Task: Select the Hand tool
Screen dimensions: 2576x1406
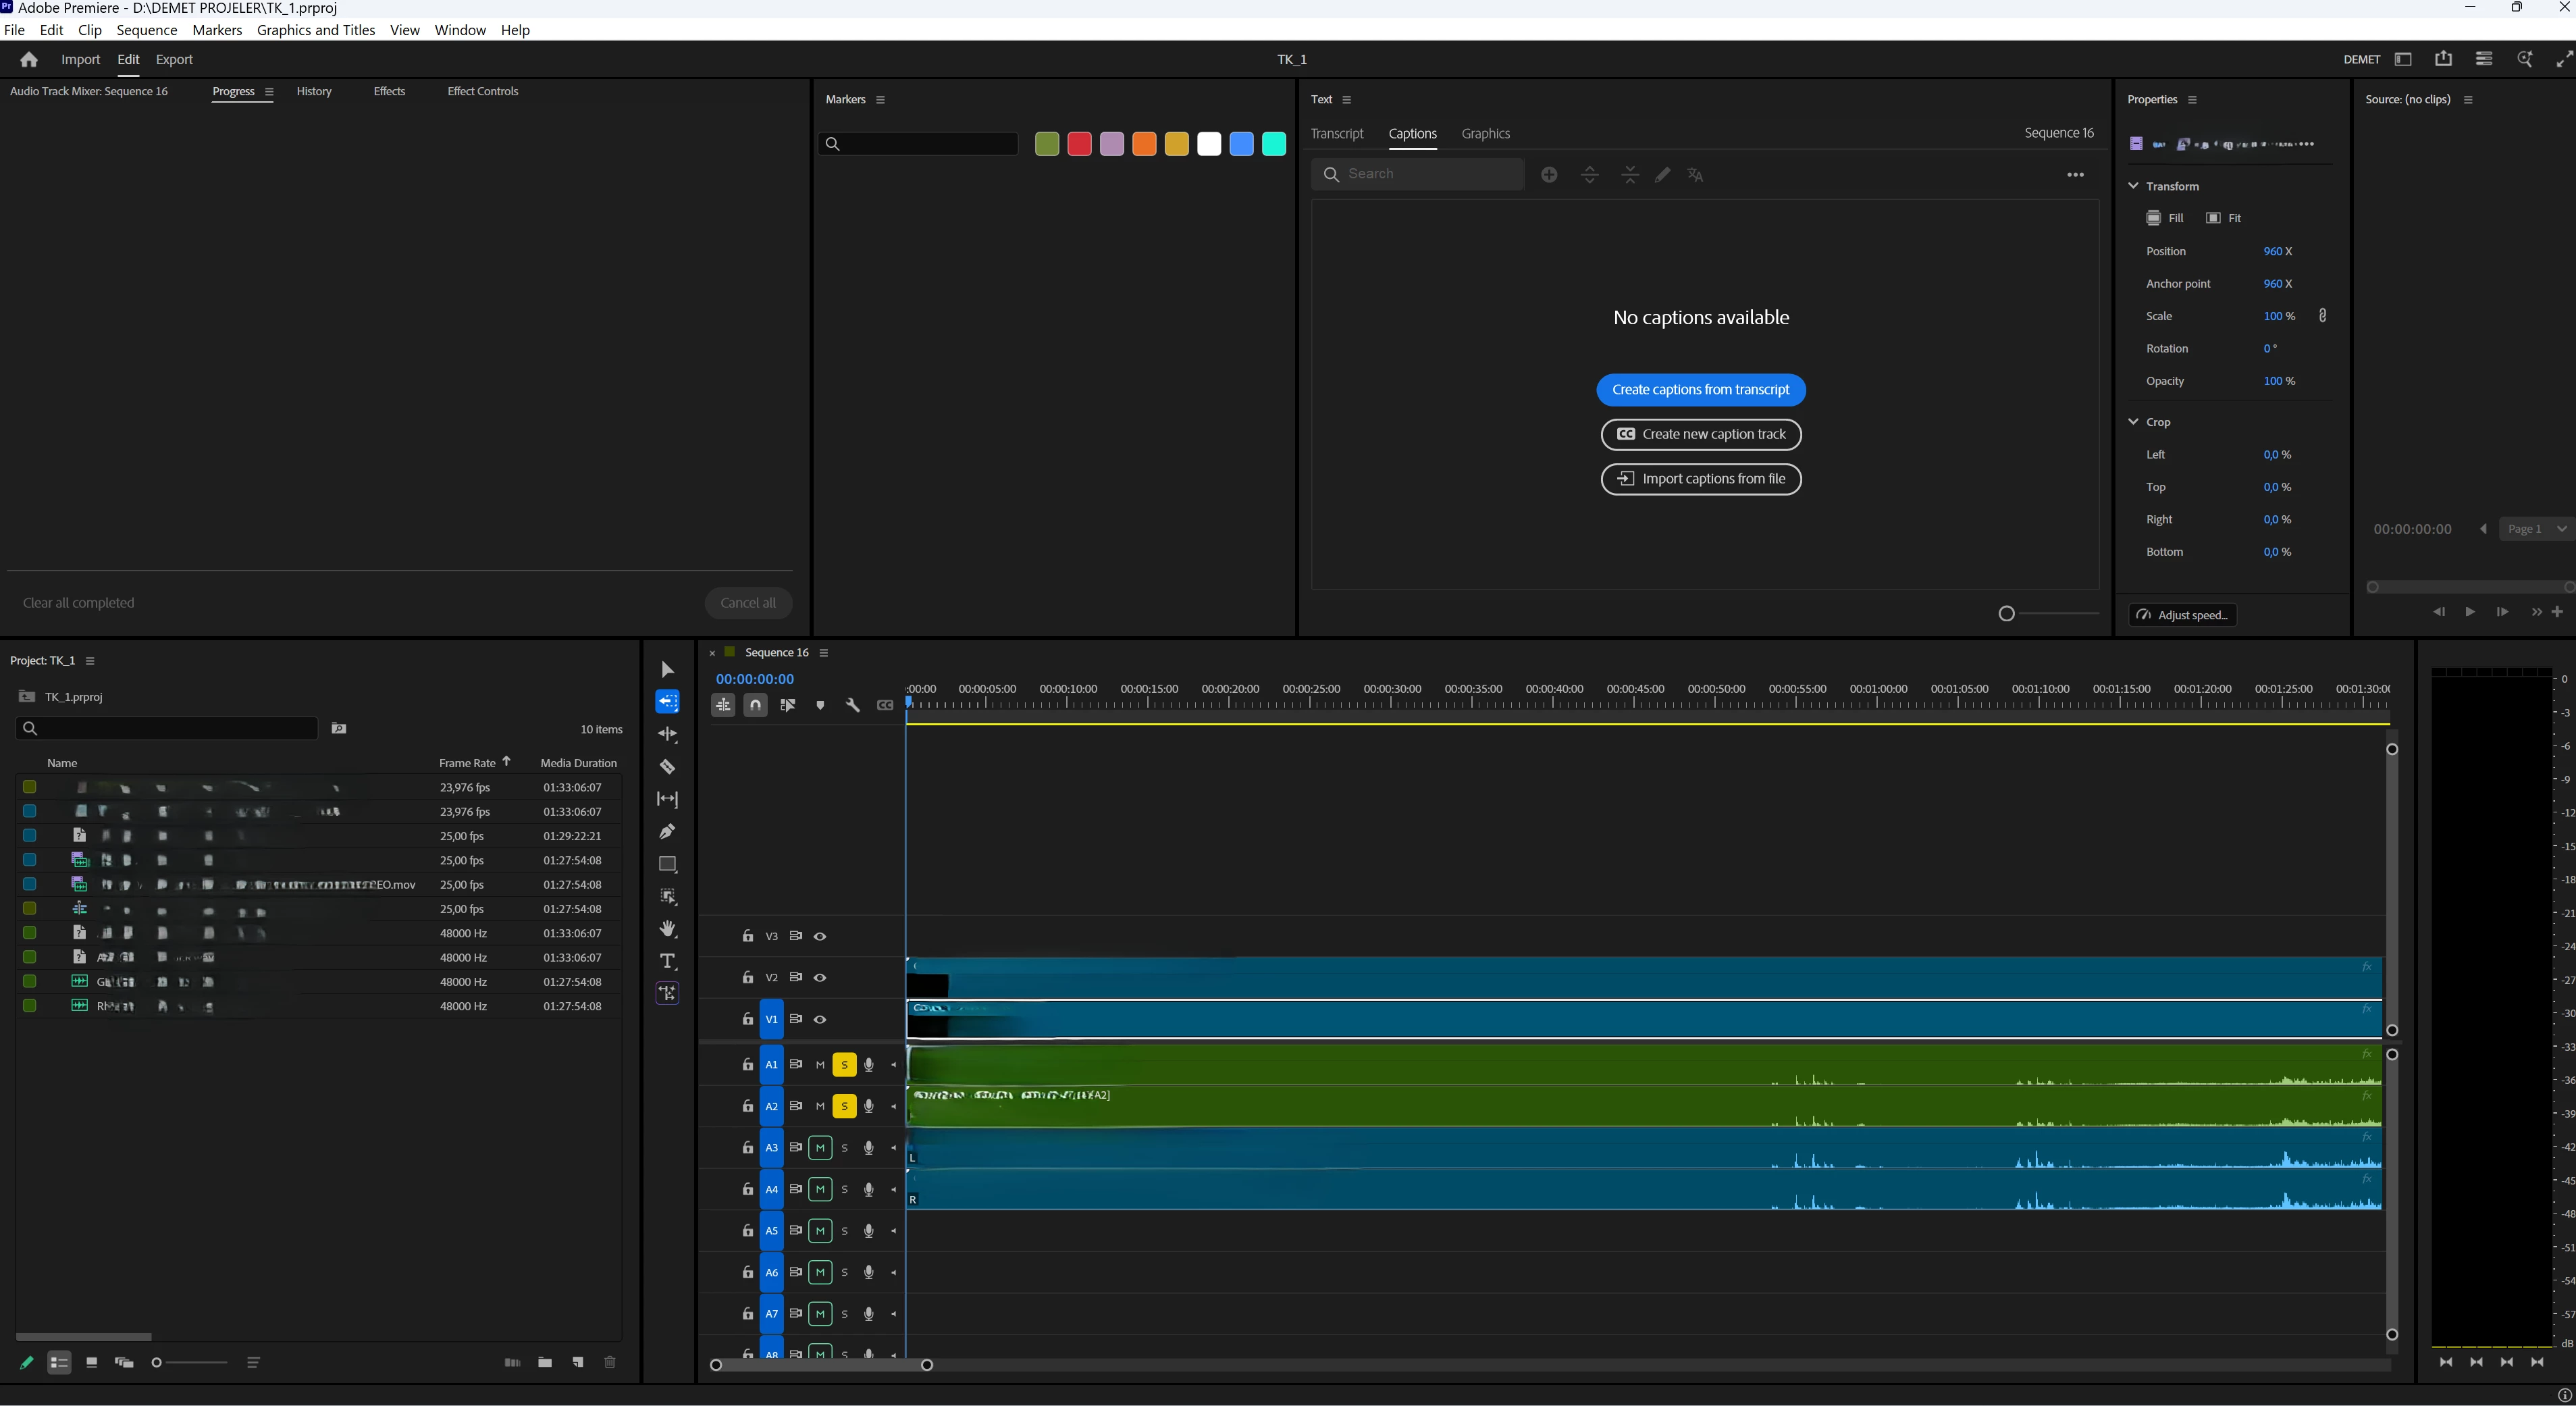Action: click(x=667, y=929)
